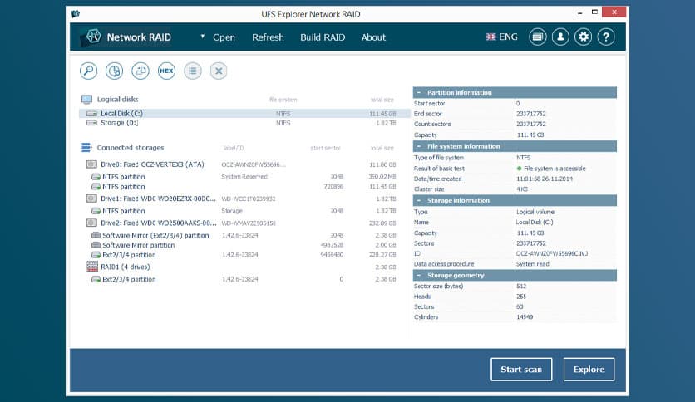Viewport: 695px width, 402px height.
Task: Select Storage (D:) logical disk
Action: (x=119, y=123)
